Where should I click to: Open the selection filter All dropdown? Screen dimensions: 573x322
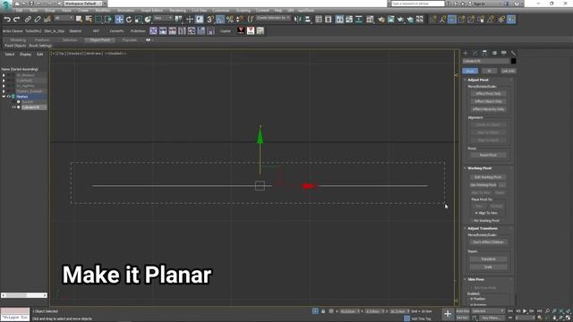coord(63,18)
